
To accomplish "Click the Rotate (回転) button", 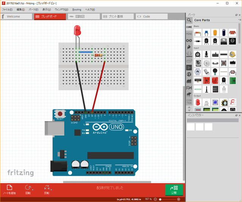I will tap(28, 190).
